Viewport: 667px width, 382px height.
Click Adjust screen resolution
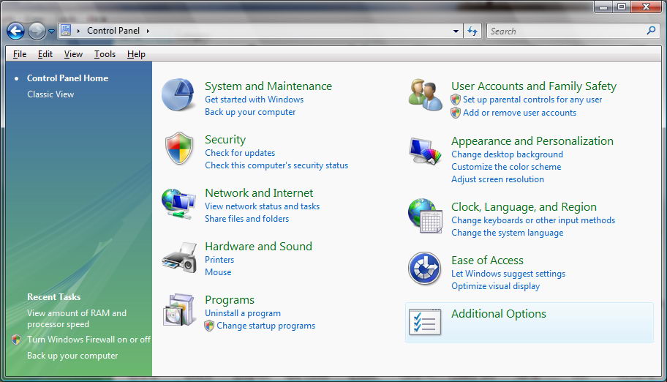(498, 179)
